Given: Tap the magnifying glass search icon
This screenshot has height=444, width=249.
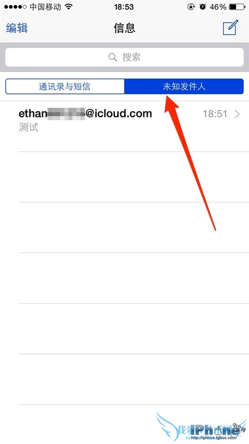Looking at the screenshot, I should click(112, 57).
